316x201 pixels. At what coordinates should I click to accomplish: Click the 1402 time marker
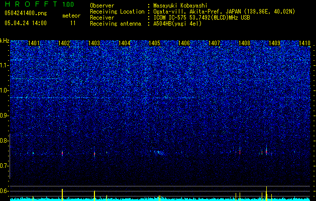64,43
